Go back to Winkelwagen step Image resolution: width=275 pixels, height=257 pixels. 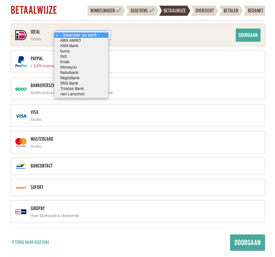coord(106,11)
